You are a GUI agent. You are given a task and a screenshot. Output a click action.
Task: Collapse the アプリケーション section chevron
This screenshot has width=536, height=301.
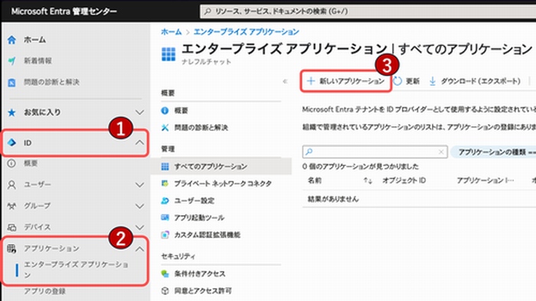(139, 249)
